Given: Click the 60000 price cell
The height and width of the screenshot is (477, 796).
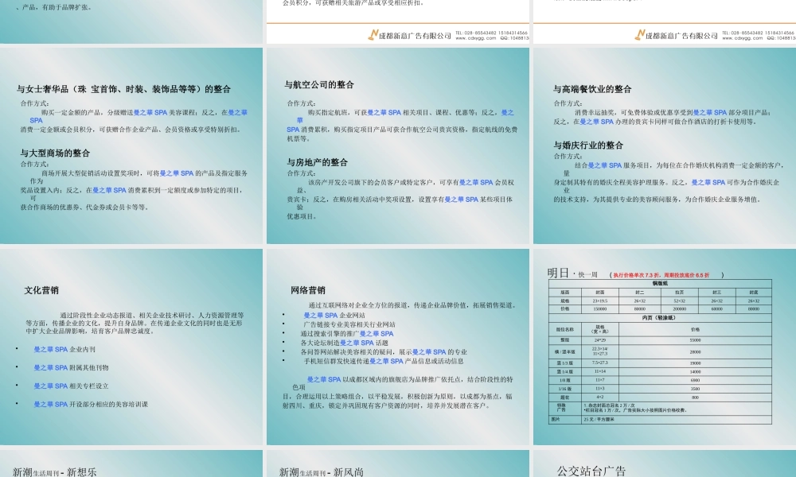Looking at the screenshot, I should tap(717, 309).
